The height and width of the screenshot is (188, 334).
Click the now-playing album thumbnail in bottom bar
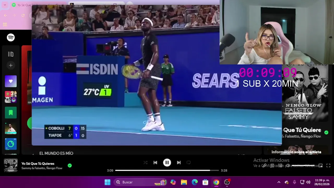coord(11,165)
